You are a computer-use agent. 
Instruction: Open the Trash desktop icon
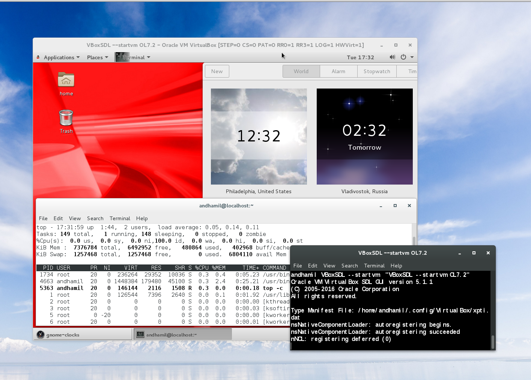click(x=66, y=122)
